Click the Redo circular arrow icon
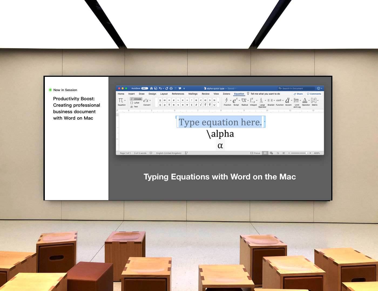Screen dimensions: 378x291 tap(167, 88)
